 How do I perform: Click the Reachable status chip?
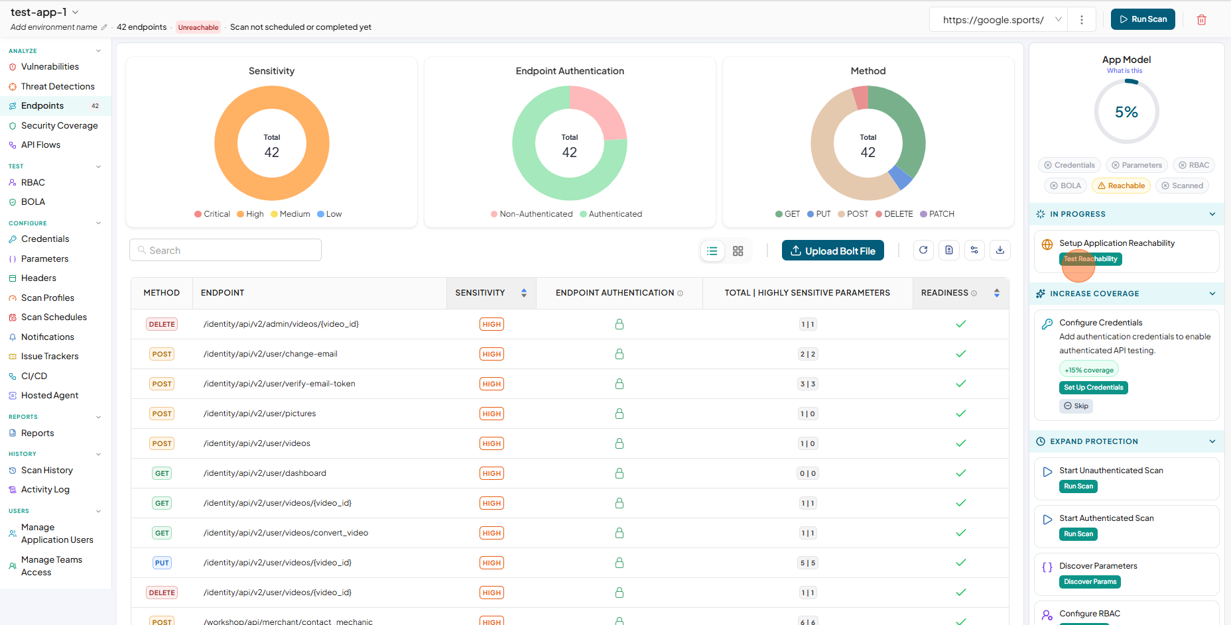[x=1121, y=186]
